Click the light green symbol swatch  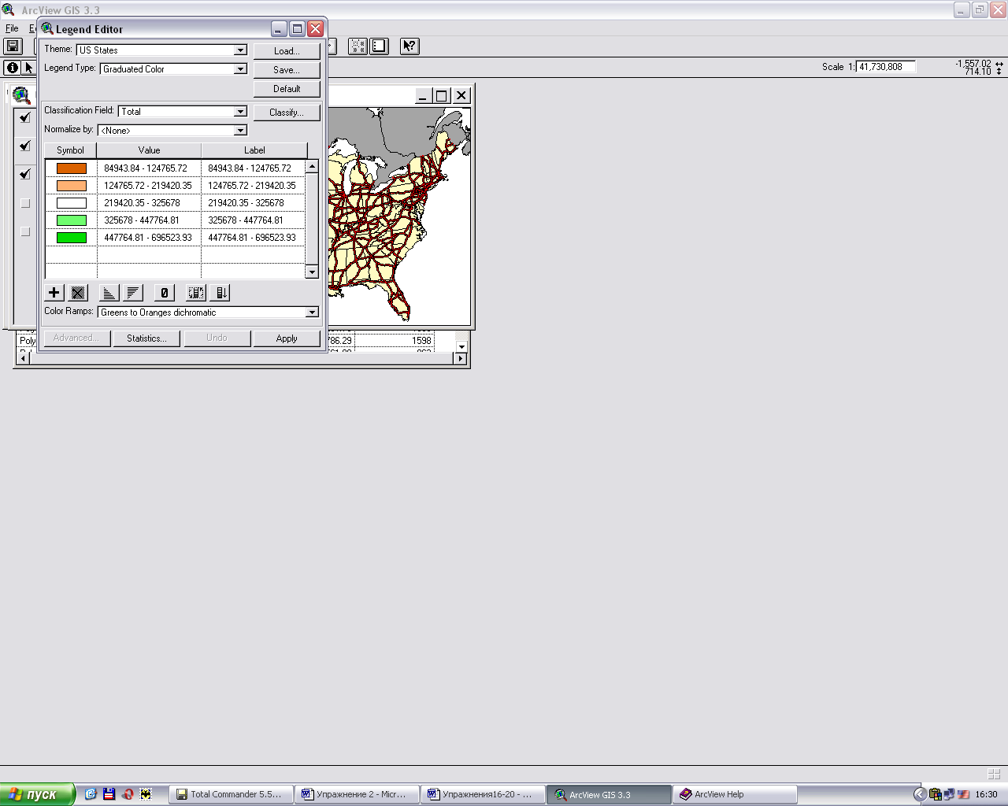[72, 220]
